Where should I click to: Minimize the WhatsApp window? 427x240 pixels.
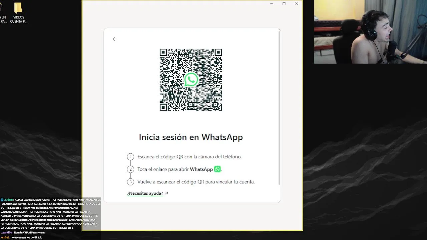point(272,4)
